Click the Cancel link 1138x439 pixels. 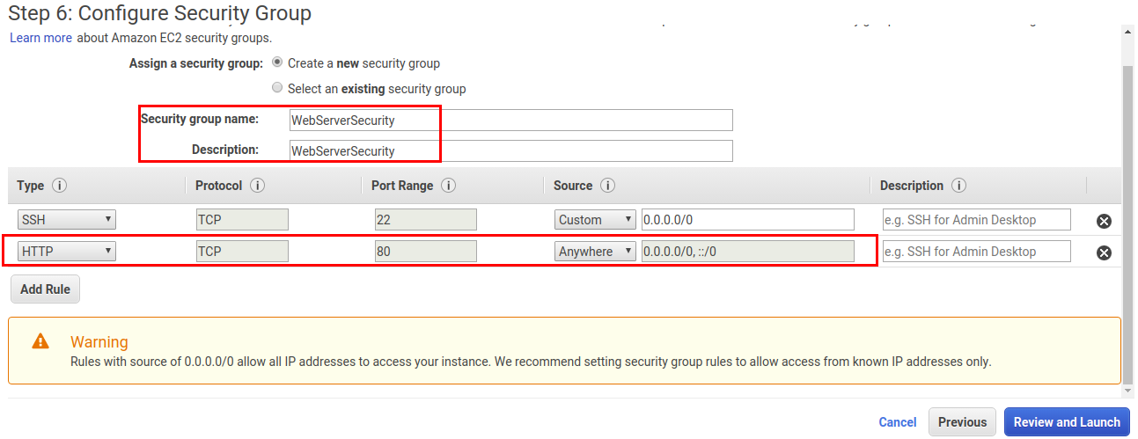898,422
